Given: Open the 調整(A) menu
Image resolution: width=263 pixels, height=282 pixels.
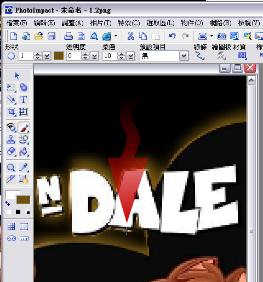Looking at the screenshot, I should click(x=72, y=23).
